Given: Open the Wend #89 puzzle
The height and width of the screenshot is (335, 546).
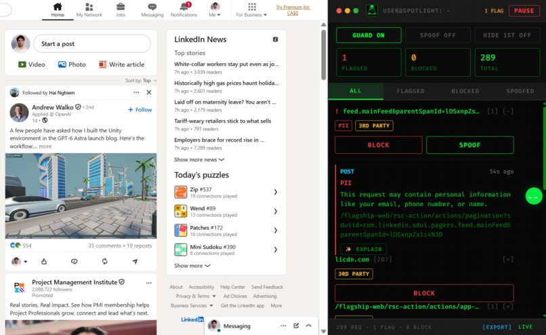Looking at the screenshot, I should (x=226, y=212).
